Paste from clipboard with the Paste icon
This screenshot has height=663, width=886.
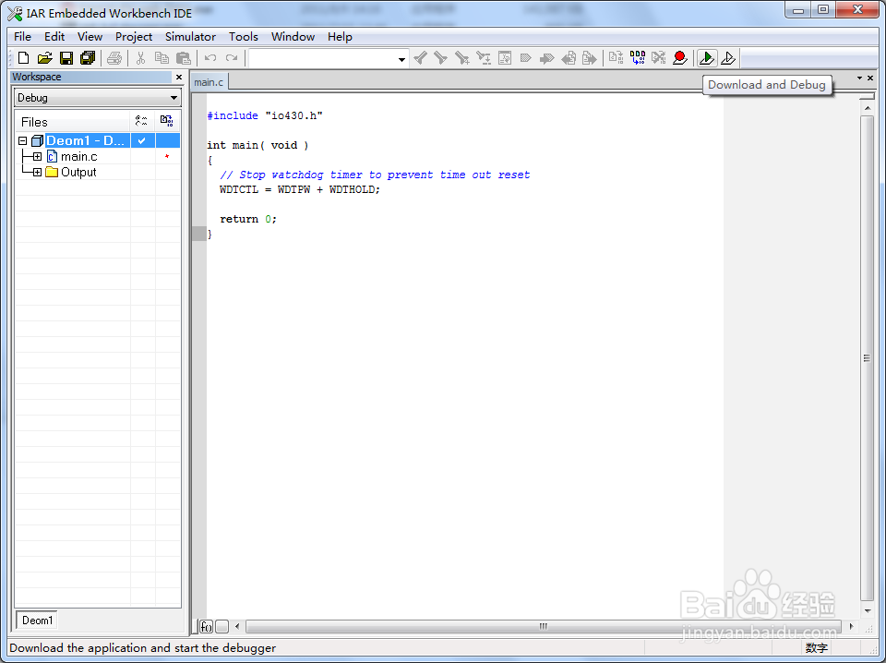[x=183, y=57]
